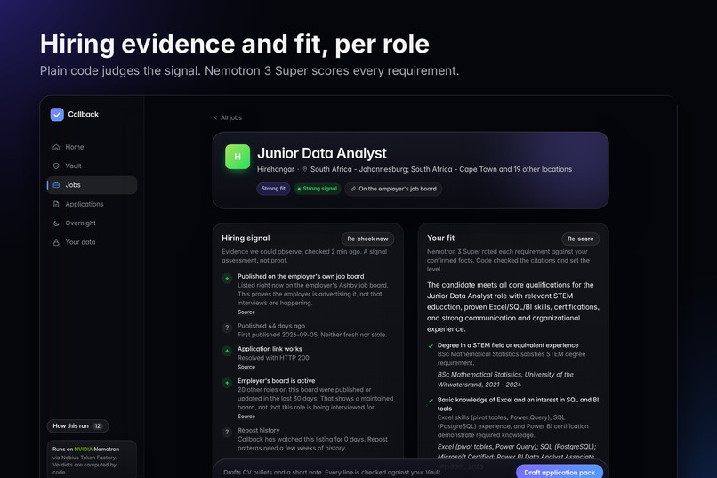Click the Hiring signal heading
Image resolution: width=717 pixels, height=478 pixels.
tap(246, 239)
